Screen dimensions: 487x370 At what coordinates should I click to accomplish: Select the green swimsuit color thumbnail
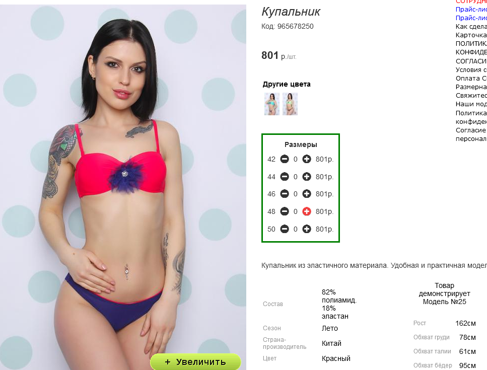290,104
